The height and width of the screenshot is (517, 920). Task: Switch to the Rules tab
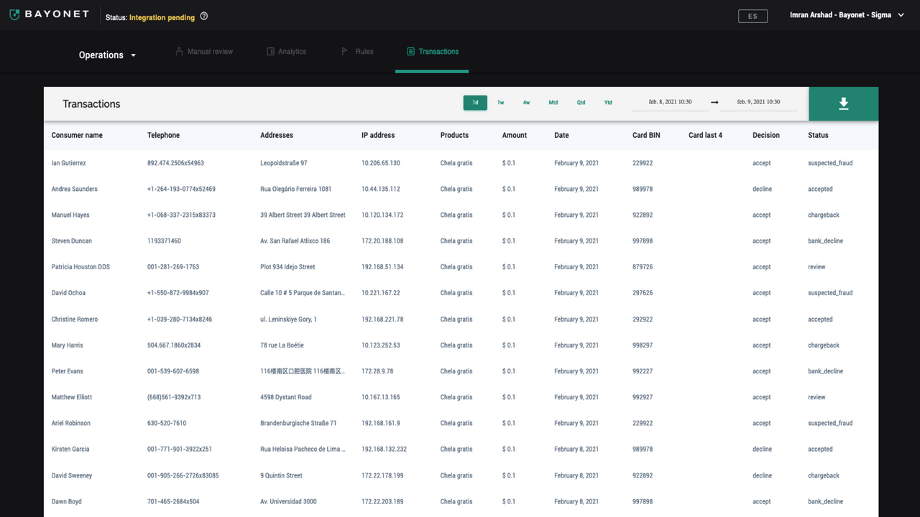pyautogui.click(x=357, y=51)
